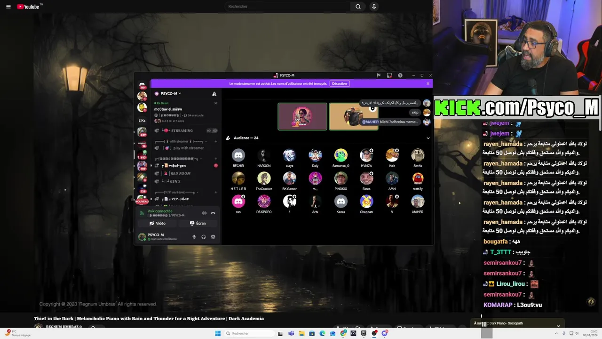Close the purple streamer mode banner

(428, 84)
